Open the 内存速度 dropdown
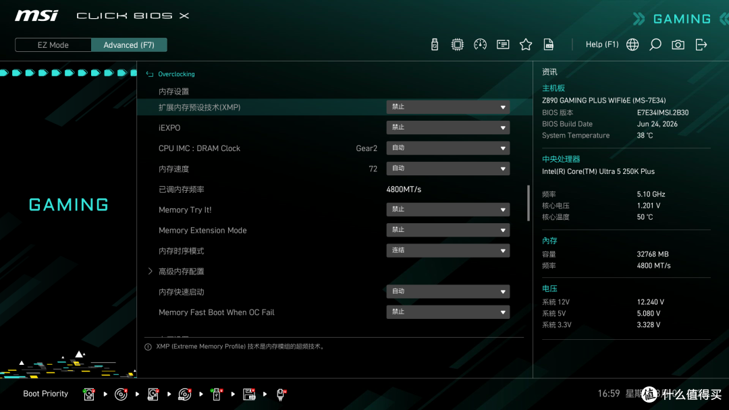This screenshot has height=410, width=729. tap(448, 169)
